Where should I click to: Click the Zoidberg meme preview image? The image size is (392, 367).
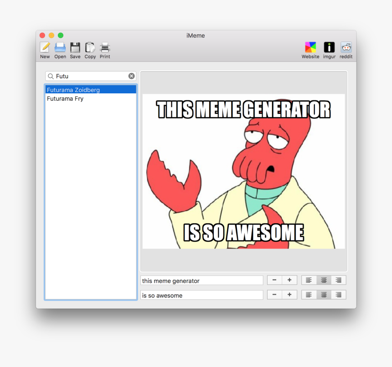[x=244, y=171]
